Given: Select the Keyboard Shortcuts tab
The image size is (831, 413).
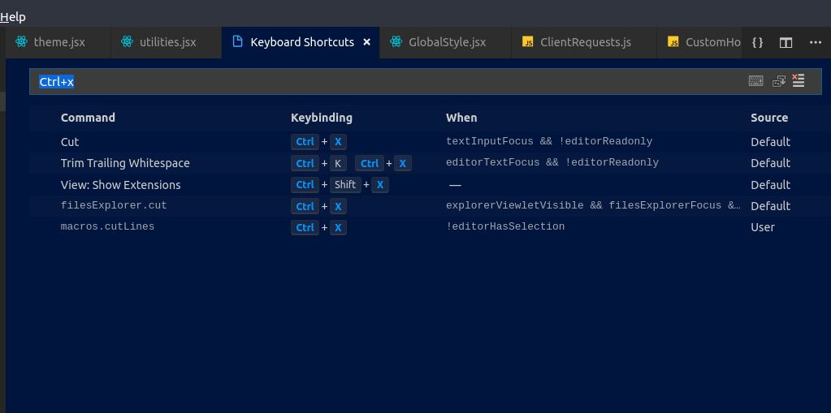Looking at the screenshot, I should [302, 42].
